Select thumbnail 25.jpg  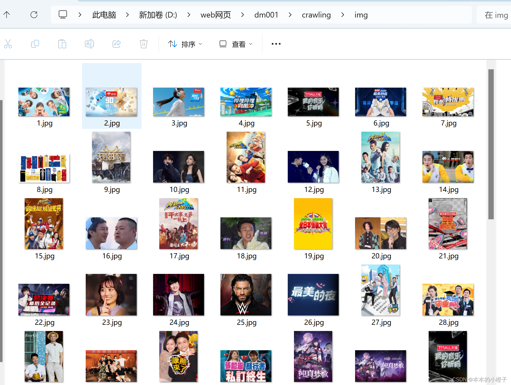(x=246, y=295)
